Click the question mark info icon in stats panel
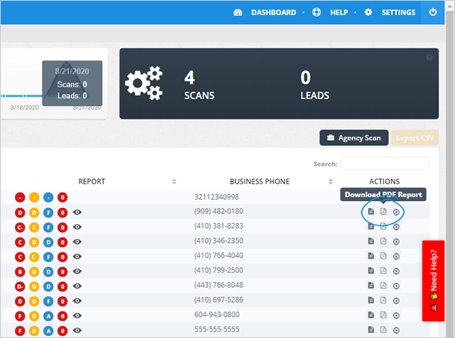This screenshot has width=455, height=338. [429, 57]
